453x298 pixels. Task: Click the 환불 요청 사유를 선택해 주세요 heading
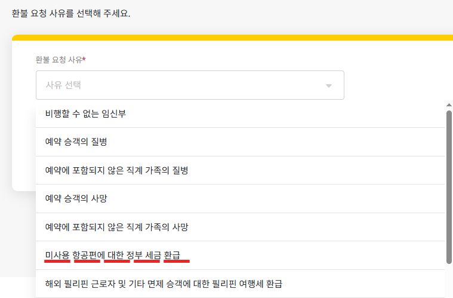[71, 13]
